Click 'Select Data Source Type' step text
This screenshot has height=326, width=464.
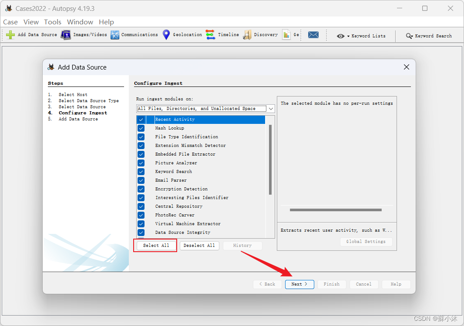pyautogui.click(x=88, y=101)
